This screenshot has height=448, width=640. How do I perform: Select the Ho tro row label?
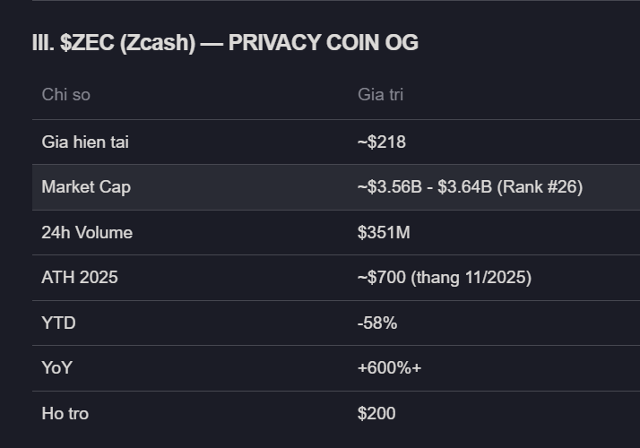65,414
